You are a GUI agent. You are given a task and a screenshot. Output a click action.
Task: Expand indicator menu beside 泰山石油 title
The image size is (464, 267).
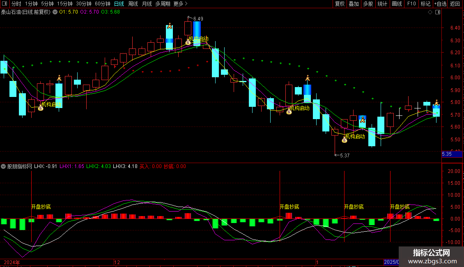(55, 12)
